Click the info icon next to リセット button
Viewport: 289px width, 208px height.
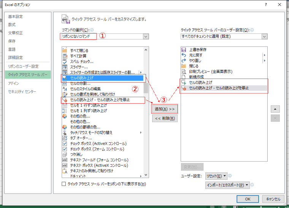point(230,176)
